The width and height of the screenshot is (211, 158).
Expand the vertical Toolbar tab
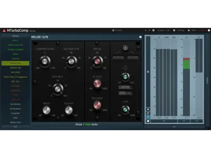[207, 80]
